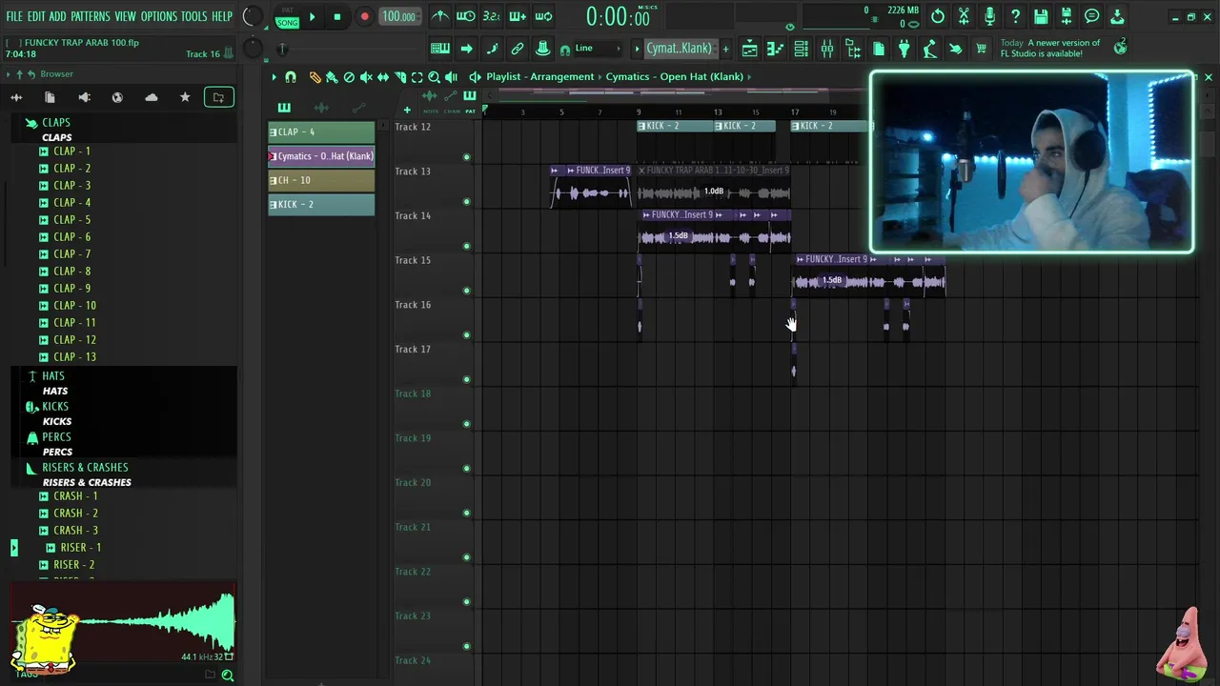The width and height of the screenshot is (1220, 686).
Task: Add a new pattern with the plus button
Action: (x=725, y=49)
